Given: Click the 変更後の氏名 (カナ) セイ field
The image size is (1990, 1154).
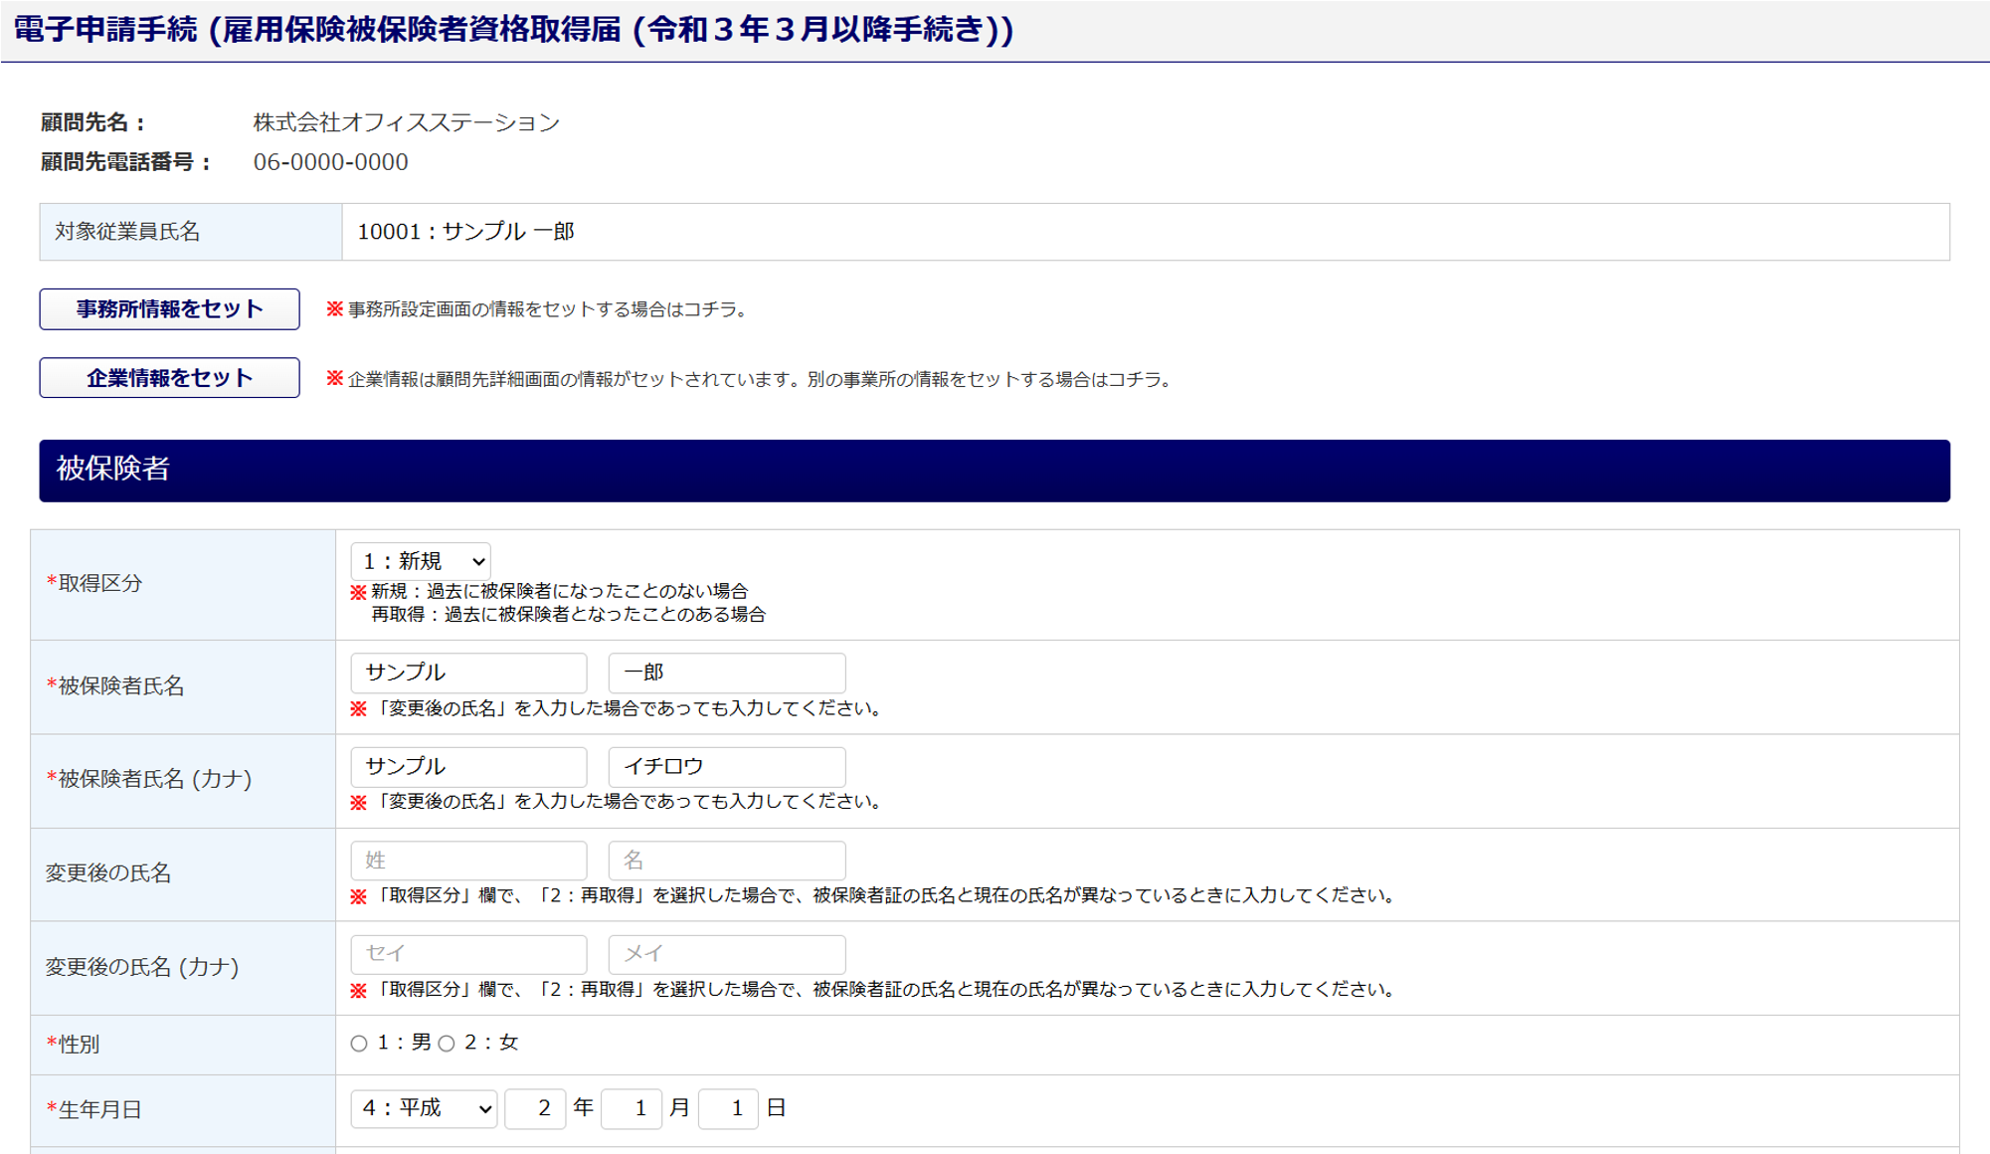Looking at the screenshot, I should coord(468,954).
